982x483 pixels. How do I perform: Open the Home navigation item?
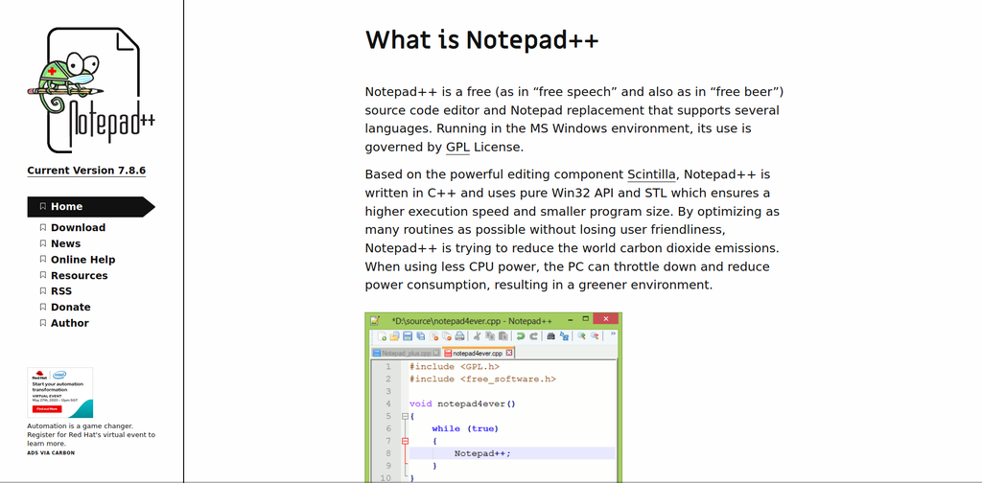click(x=91, y=206)
